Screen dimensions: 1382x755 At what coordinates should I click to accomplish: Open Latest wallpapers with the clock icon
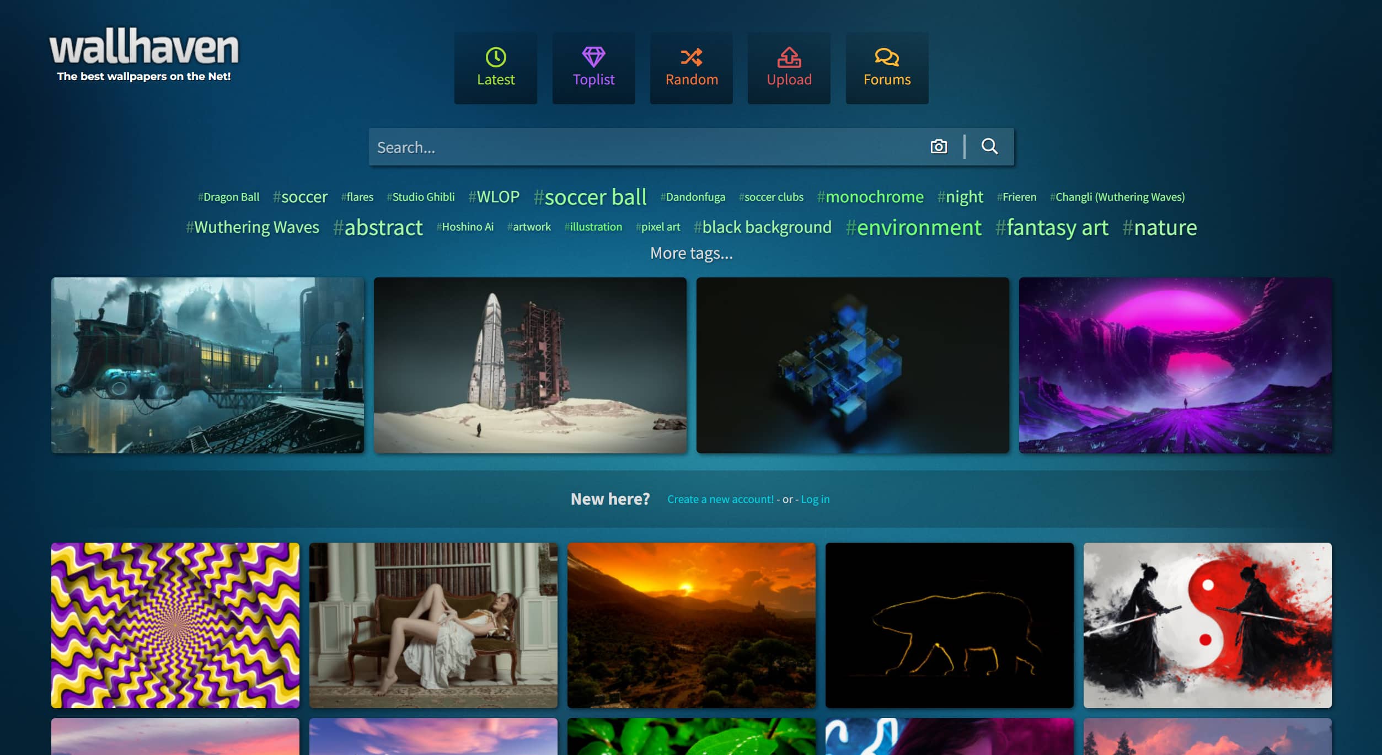(495, 57)
